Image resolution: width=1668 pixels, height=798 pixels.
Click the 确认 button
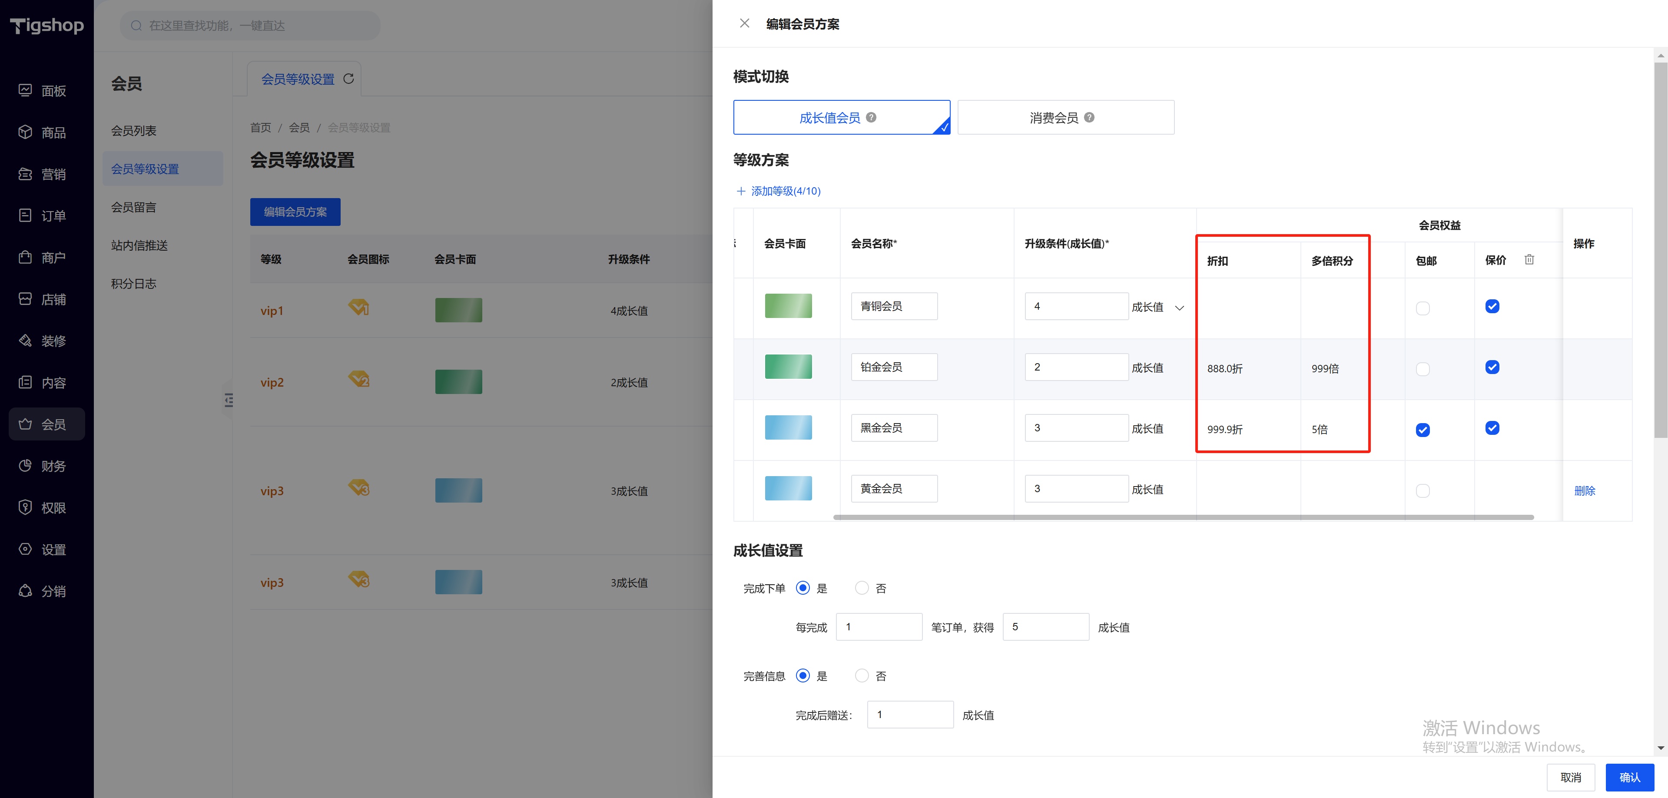(x=1629, y=777)
